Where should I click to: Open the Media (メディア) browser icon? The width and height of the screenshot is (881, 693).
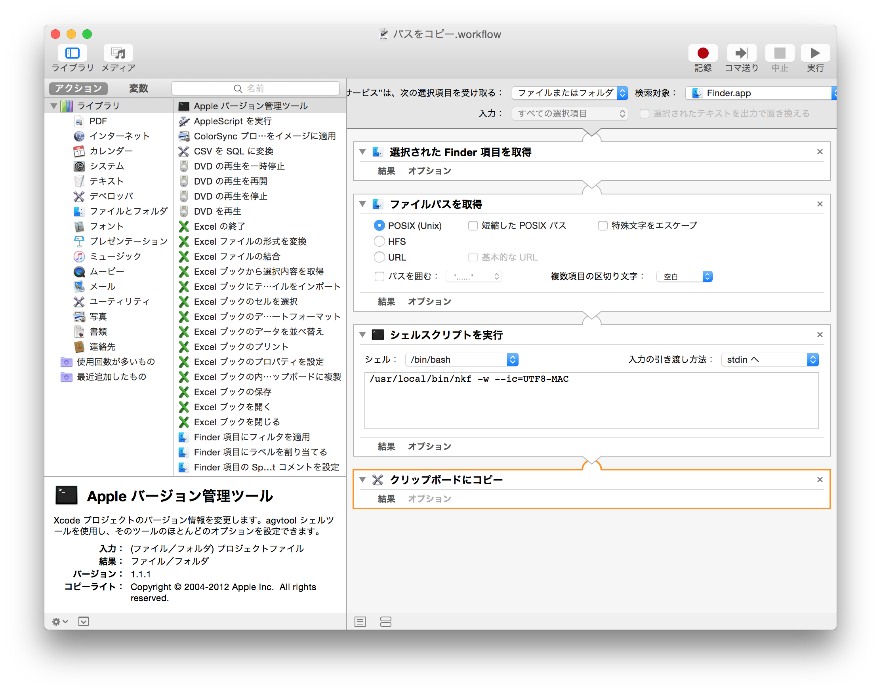coord(118,53)
